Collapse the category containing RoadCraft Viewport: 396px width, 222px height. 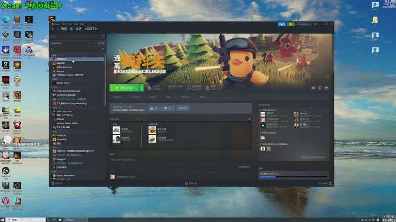click(51, 131)
